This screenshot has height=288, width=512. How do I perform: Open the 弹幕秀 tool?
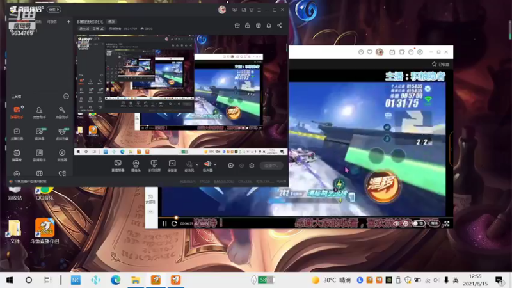click(x=17, y=155)
